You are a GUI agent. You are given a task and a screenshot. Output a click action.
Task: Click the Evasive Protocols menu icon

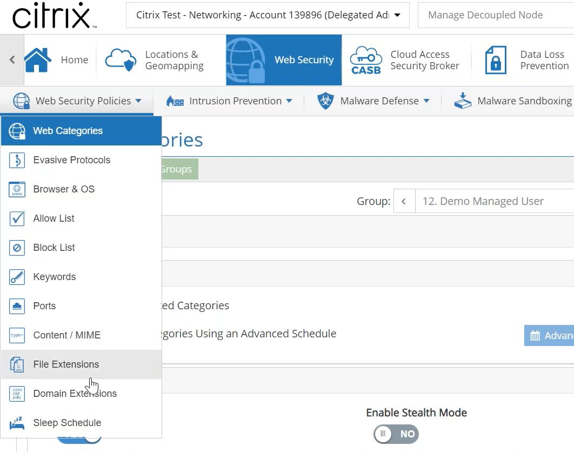[x=17, y=160]
